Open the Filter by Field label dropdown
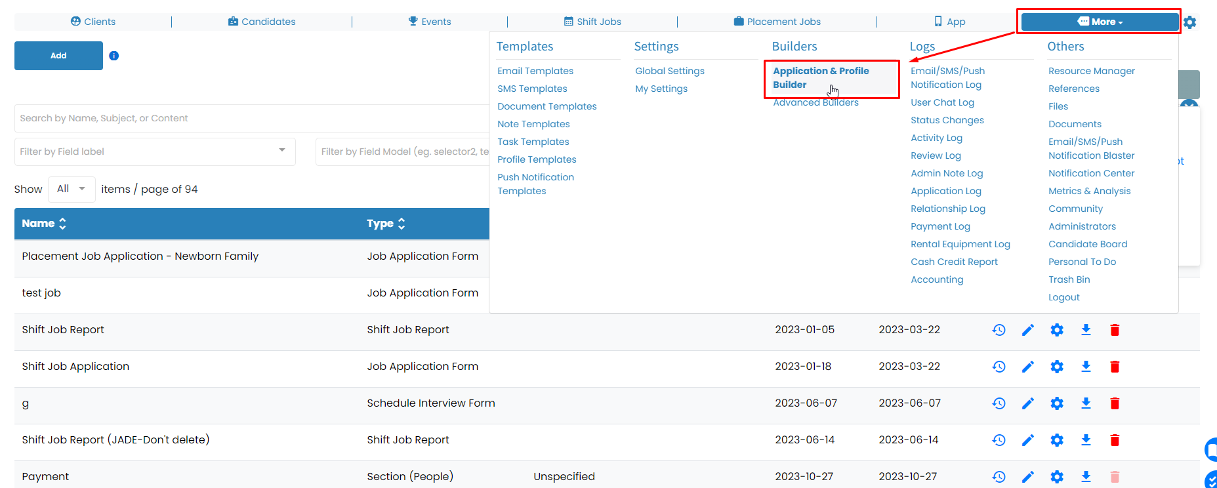1217x488 pixels. (x=155, y=152)
